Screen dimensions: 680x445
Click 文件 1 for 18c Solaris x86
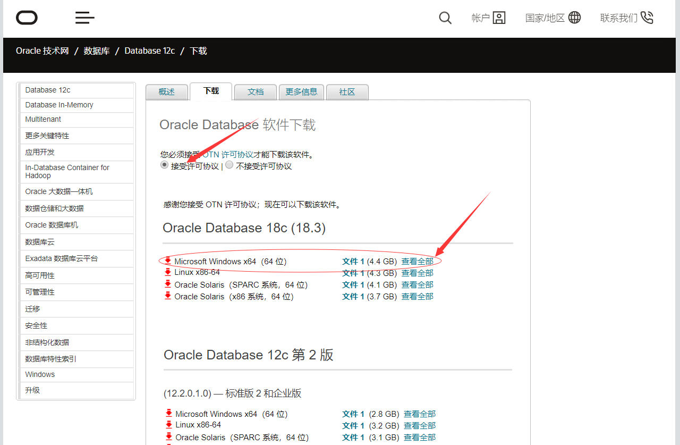(x=353, y=297)
